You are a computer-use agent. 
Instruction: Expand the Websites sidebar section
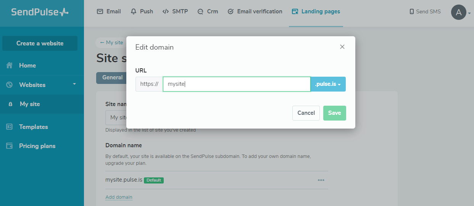tap(41, 85)
